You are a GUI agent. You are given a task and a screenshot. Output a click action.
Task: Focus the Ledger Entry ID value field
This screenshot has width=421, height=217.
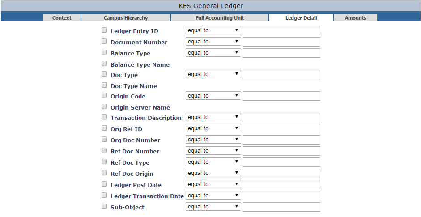coord(282,30)
